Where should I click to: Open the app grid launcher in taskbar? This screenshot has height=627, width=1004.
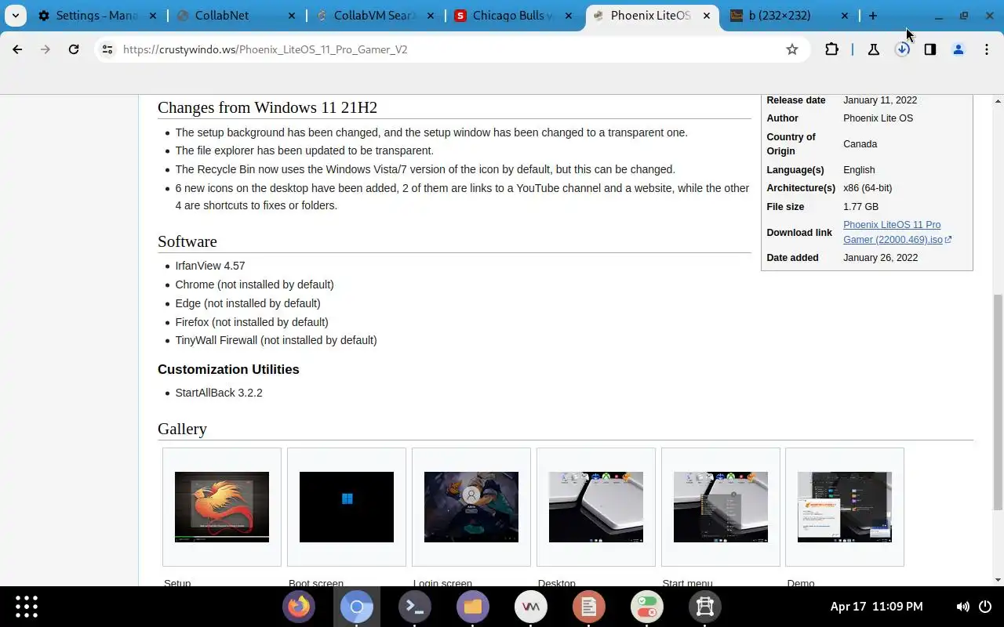[27, 607]
